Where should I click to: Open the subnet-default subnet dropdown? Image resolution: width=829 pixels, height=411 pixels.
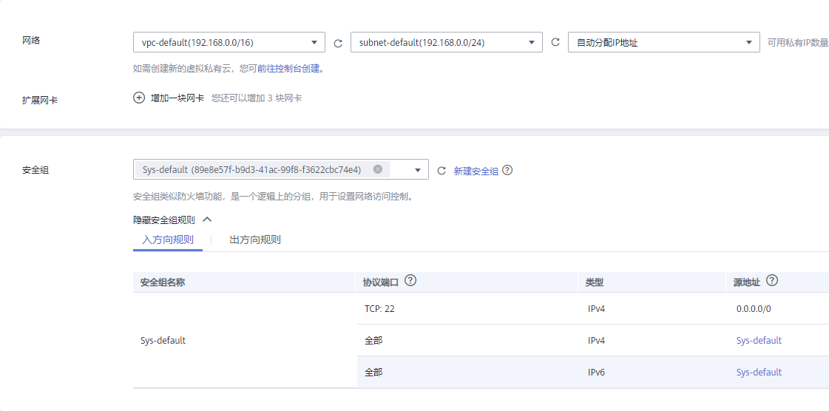[446, 42]
